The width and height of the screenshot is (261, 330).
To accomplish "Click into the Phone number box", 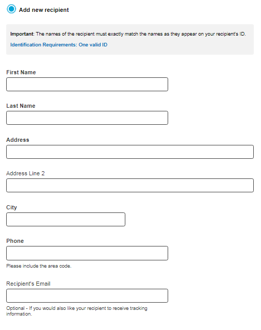I will tap(87, 253).
